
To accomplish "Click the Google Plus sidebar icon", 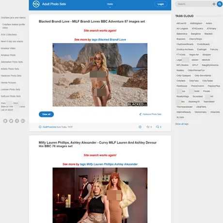I will pos(23,121).
